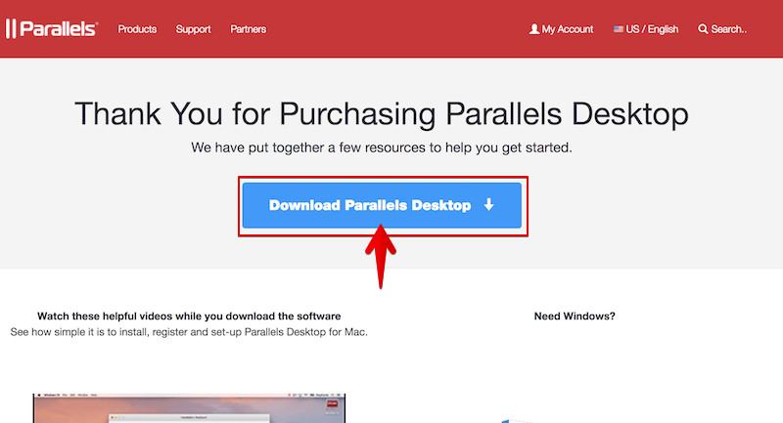Click the "See how simple it is" description

coord(189,332)
